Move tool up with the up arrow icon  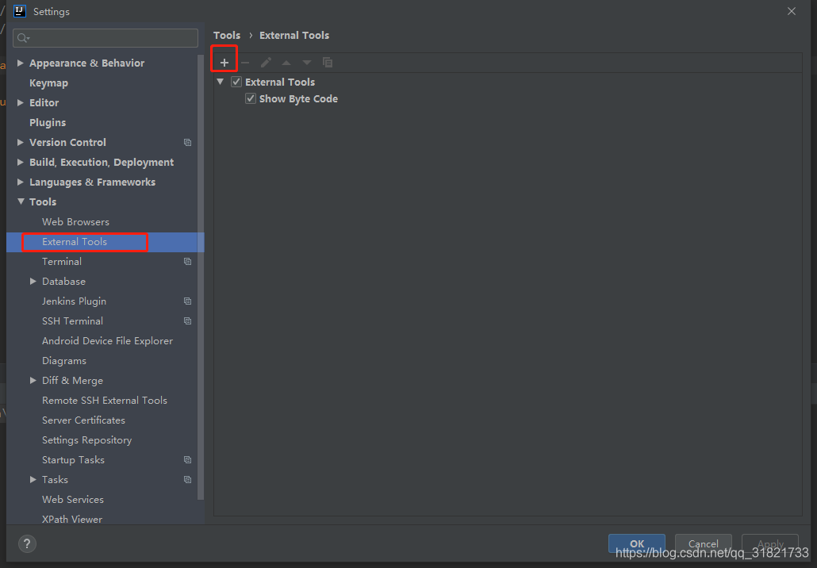[x=286, y=63]
